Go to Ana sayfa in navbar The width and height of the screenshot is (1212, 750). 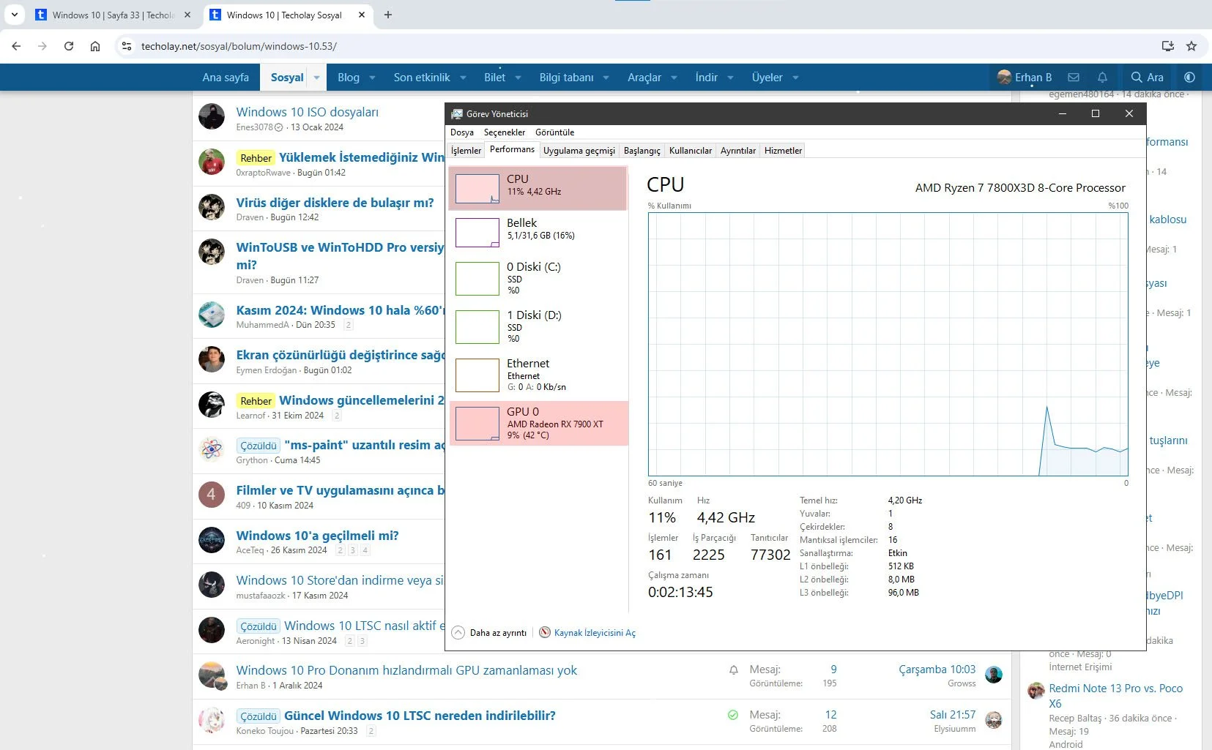226,78
